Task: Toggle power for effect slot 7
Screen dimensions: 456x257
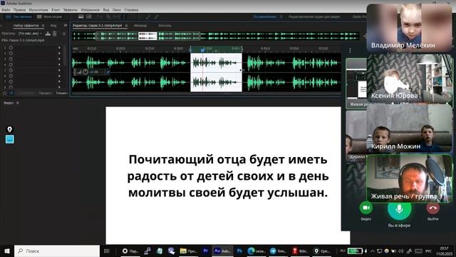Action: point(11,81)
